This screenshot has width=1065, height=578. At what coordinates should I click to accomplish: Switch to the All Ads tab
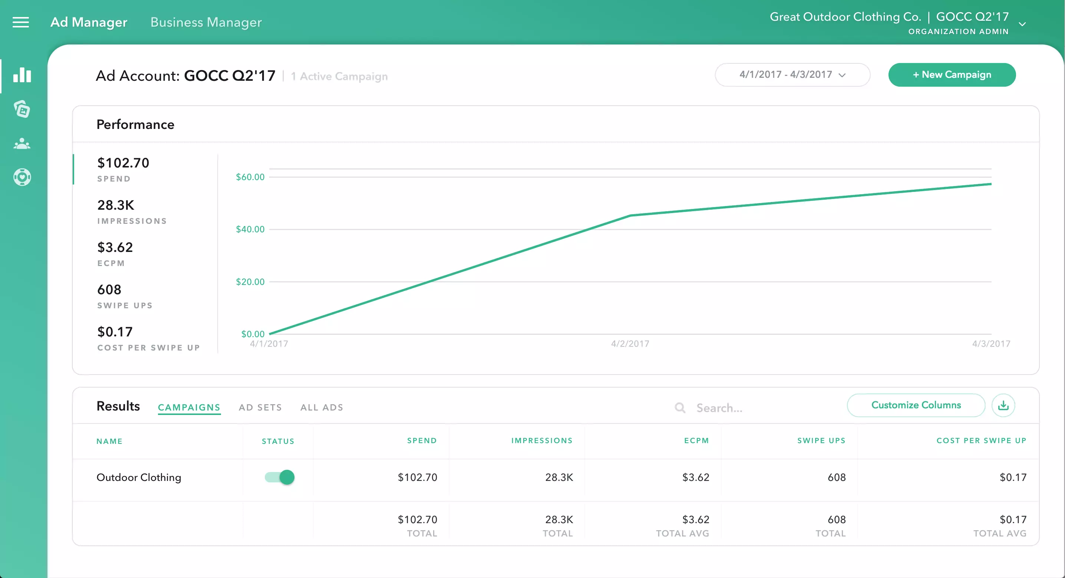(322, 407)
